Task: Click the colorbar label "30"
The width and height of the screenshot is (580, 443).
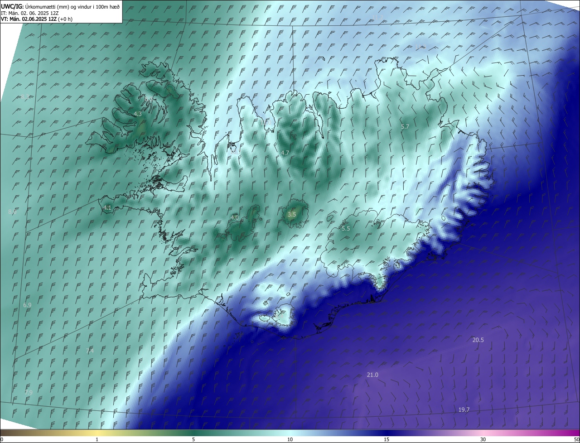Action: coord(483,439)
